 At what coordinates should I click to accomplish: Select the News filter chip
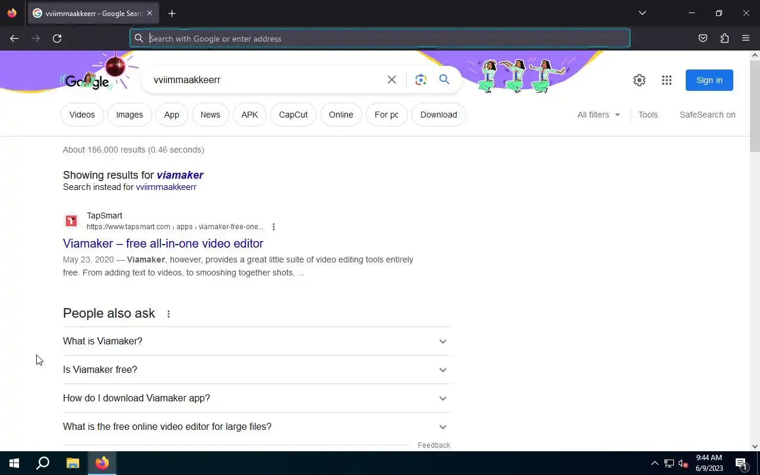coord(210,115)
